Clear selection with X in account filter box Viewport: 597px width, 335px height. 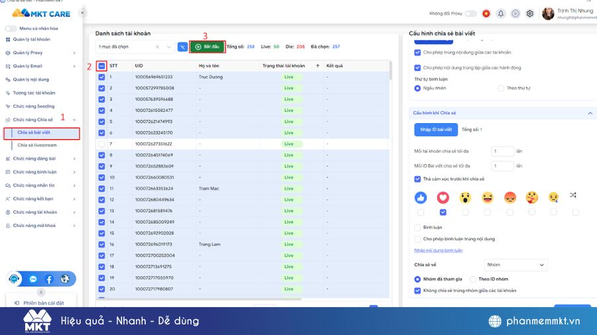click(x=157, y=47)
